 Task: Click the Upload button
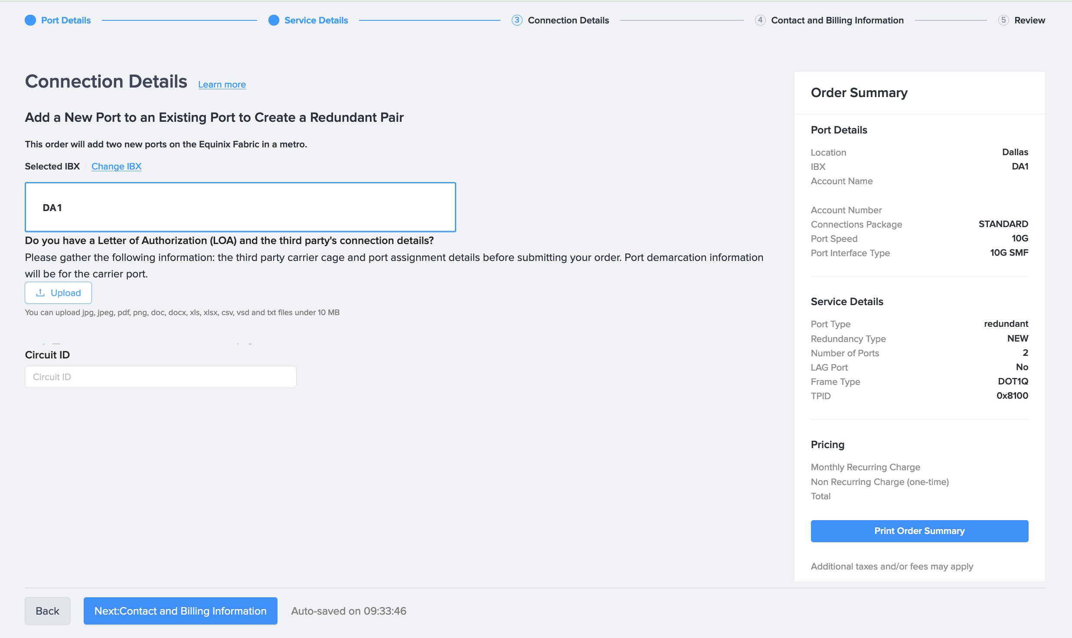point(58,293)
